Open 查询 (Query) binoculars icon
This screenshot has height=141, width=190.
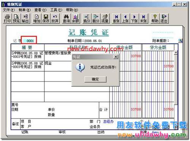click(x=66, y=19)
